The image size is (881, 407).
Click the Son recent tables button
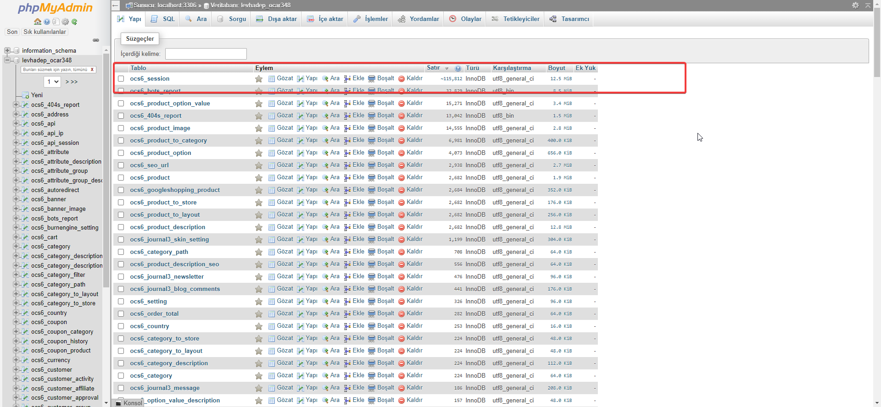click(x=12, y=32)
